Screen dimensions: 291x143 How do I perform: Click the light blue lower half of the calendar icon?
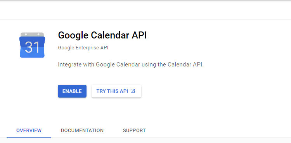(x=32, y=52)
